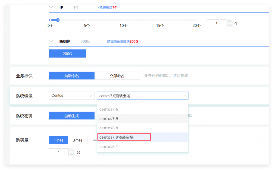Open the Centos system type dropdown
The width and height of the screenshot is (274, 170).
(72, 96)
